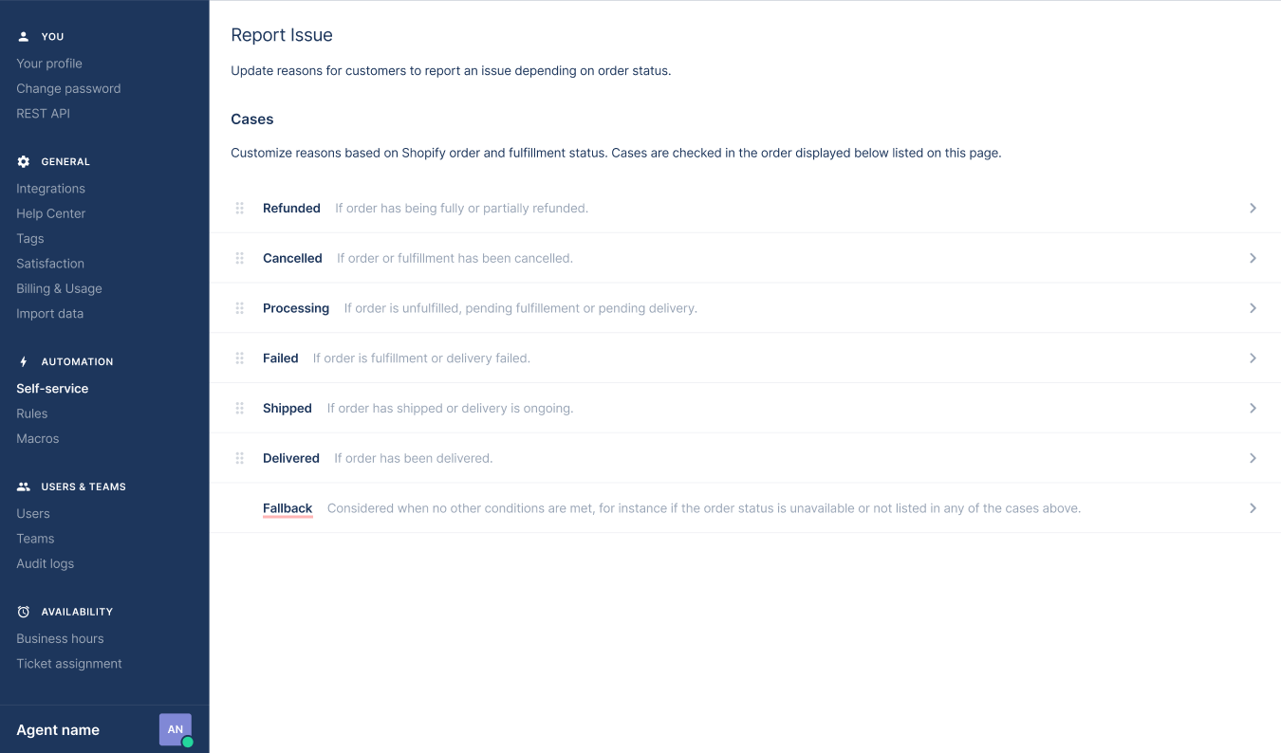The image size is (1281, 753).
Task: Click the drag handle on Shipped row
Action: click(240, 408)
